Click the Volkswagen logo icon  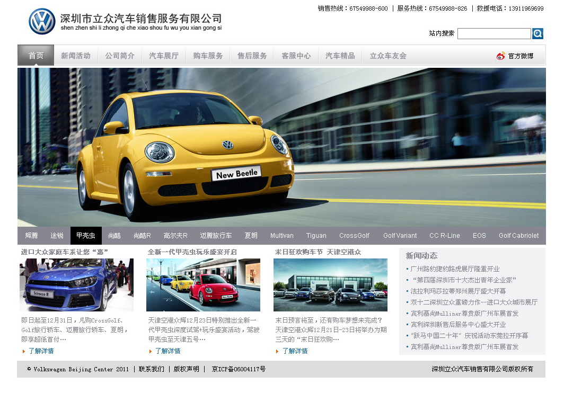42,22
